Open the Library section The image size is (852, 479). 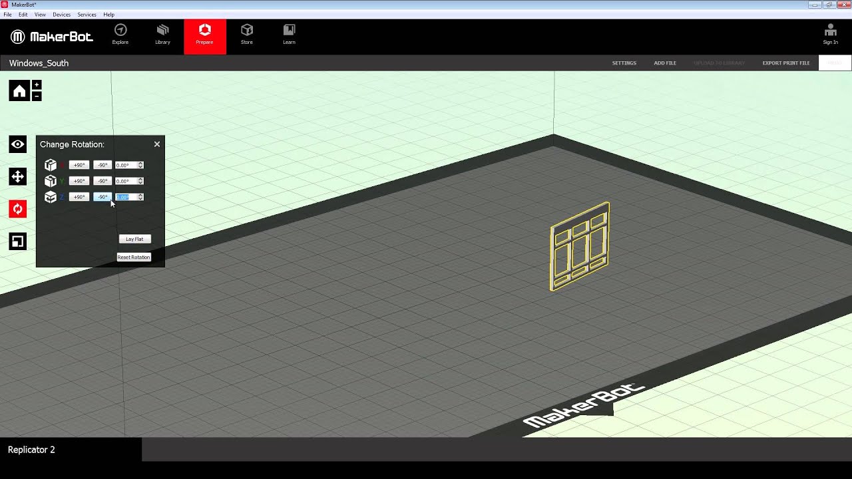pyautogui.click(x=162, y=35)
